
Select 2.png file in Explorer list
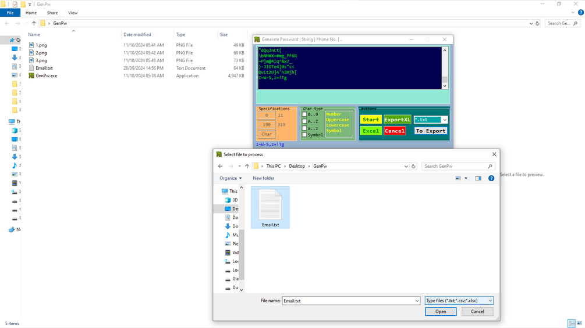pyautogui.click(x=41, y=53)
